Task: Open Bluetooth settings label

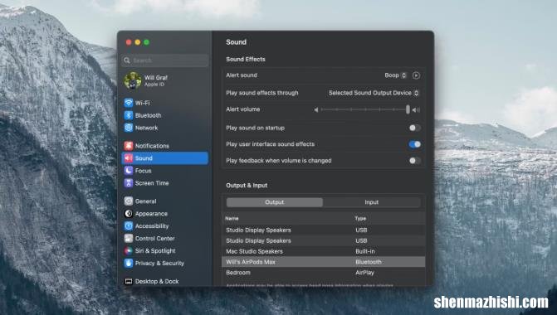Action: click(x=148, y=115)
